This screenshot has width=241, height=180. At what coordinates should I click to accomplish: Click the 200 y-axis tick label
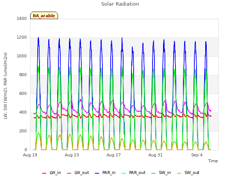tap(23, 131)
